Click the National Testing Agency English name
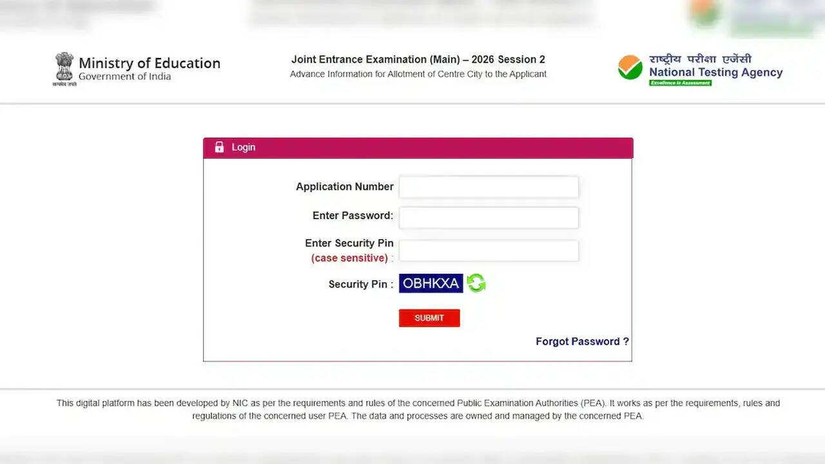The width and height of the screenshot is (825, 464). click(x=715, y=72)
